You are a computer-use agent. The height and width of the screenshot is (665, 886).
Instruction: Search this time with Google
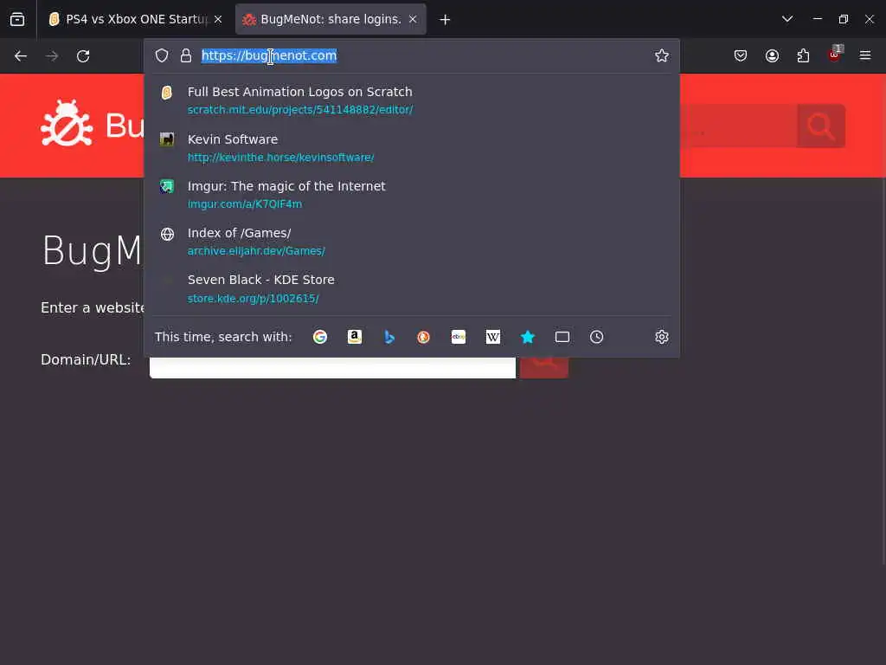(x=320, y=337)
